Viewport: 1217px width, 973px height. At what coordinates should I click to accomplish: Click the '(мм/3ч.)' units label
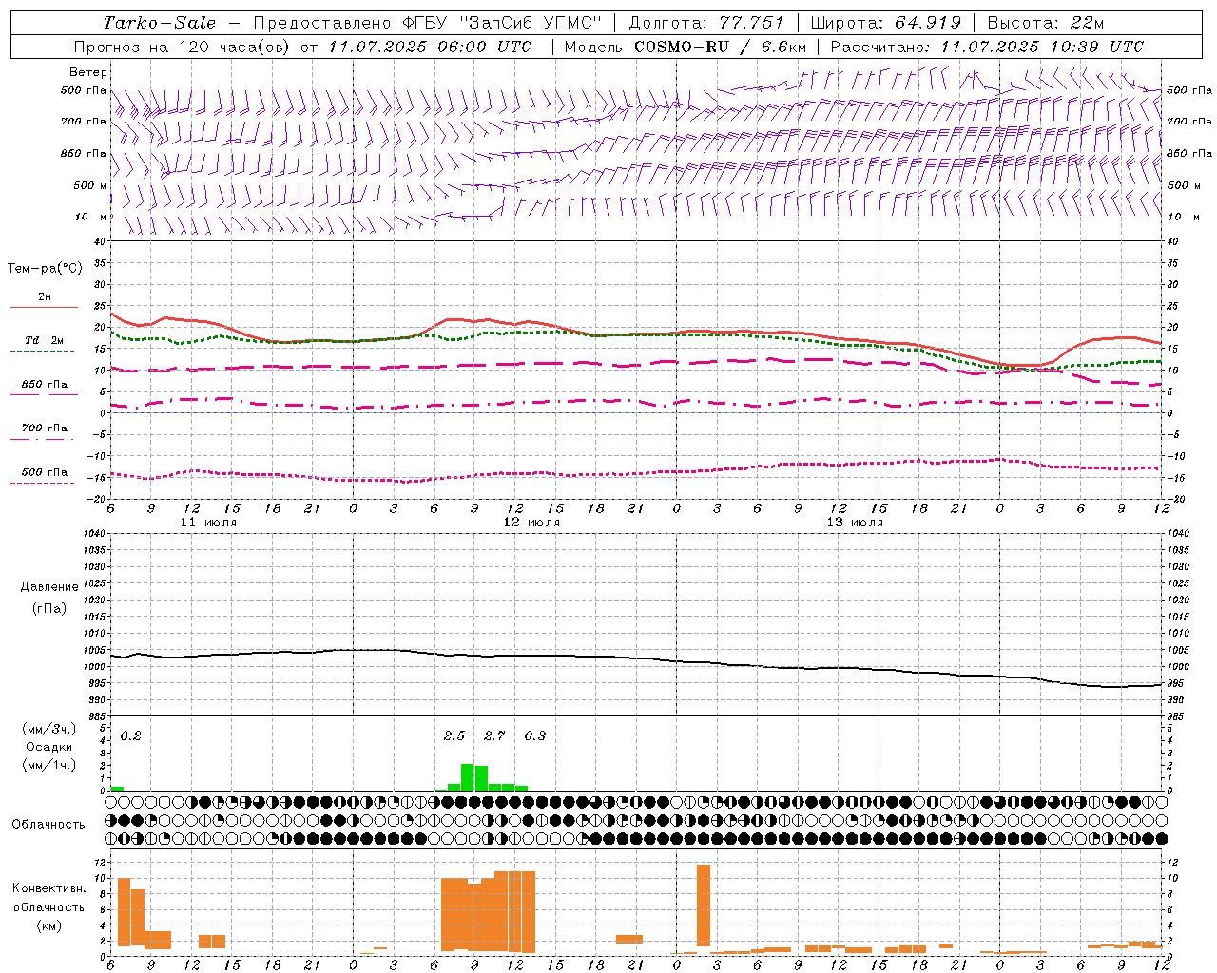[48, 729]
